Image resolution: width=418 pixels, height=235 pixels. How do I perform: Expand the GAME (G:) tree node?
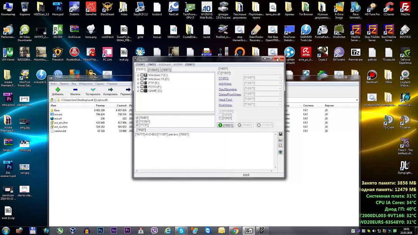tap(138, 91)
